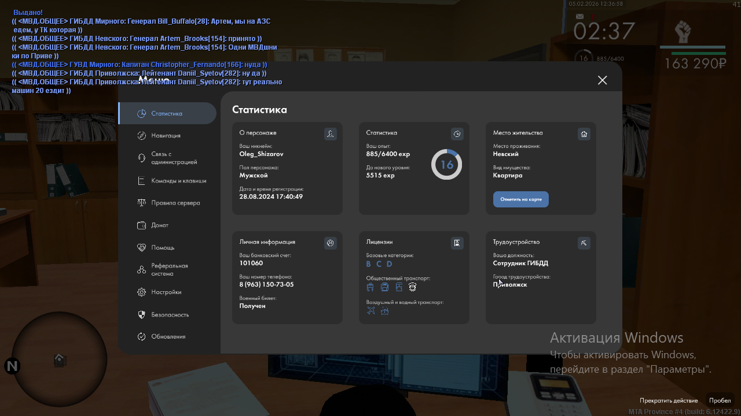Screen dimensions: 741x416
Task: Open the Настройки menu section
Action: pyautogui.click(x=166, y=292)
